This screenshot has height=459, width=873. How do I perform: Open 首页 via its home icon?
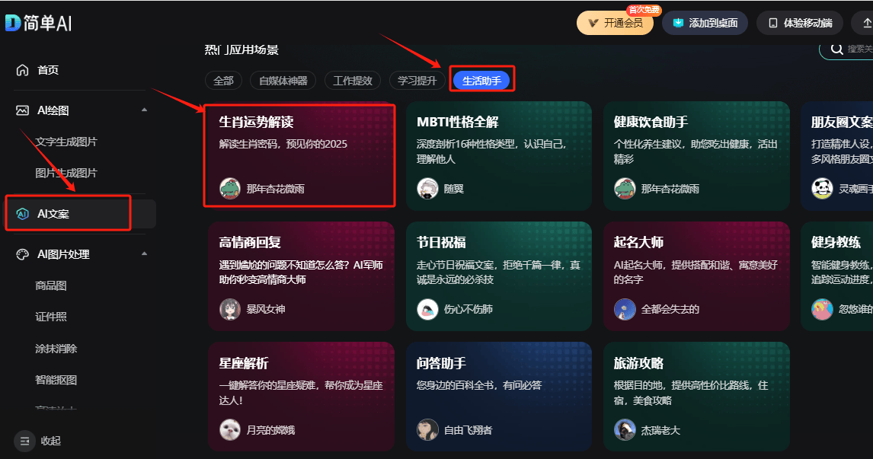click(x=22, y=69)
